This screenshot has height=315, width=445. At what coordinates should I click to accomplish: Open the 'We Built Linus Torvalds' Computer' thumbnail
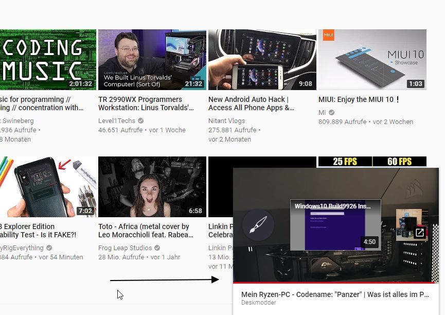coord(152,60)
